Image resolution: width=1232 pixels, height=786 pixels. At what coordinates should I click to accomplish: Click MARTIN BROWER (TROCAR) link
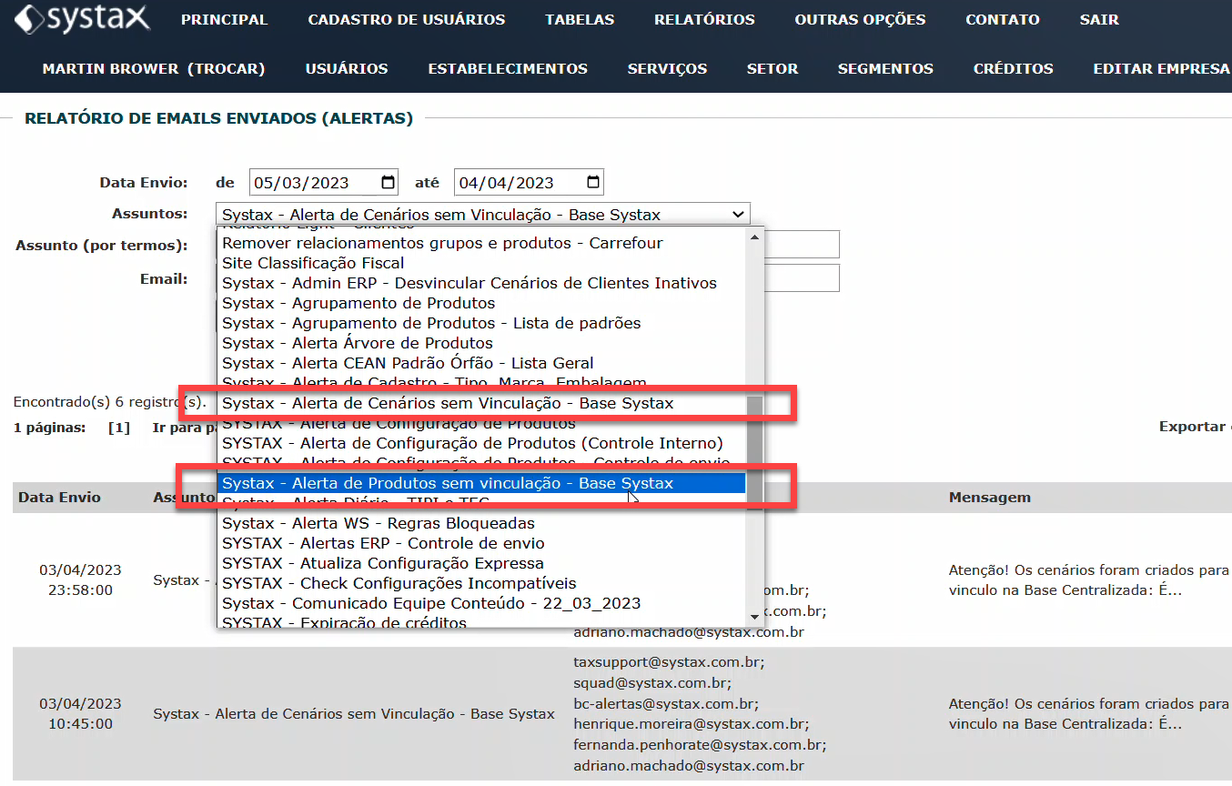pos(154,68)
